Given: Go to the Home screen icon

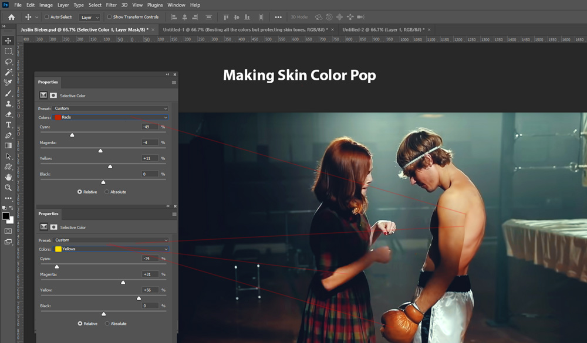Looking at the screenshot, I should pyautogui.click(x=12, y=17).
